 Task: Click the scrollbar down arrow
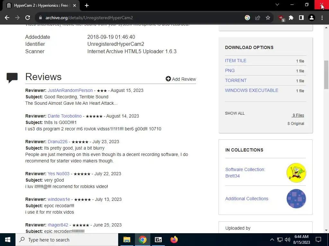pyautogui.click(x=326, y=230)
